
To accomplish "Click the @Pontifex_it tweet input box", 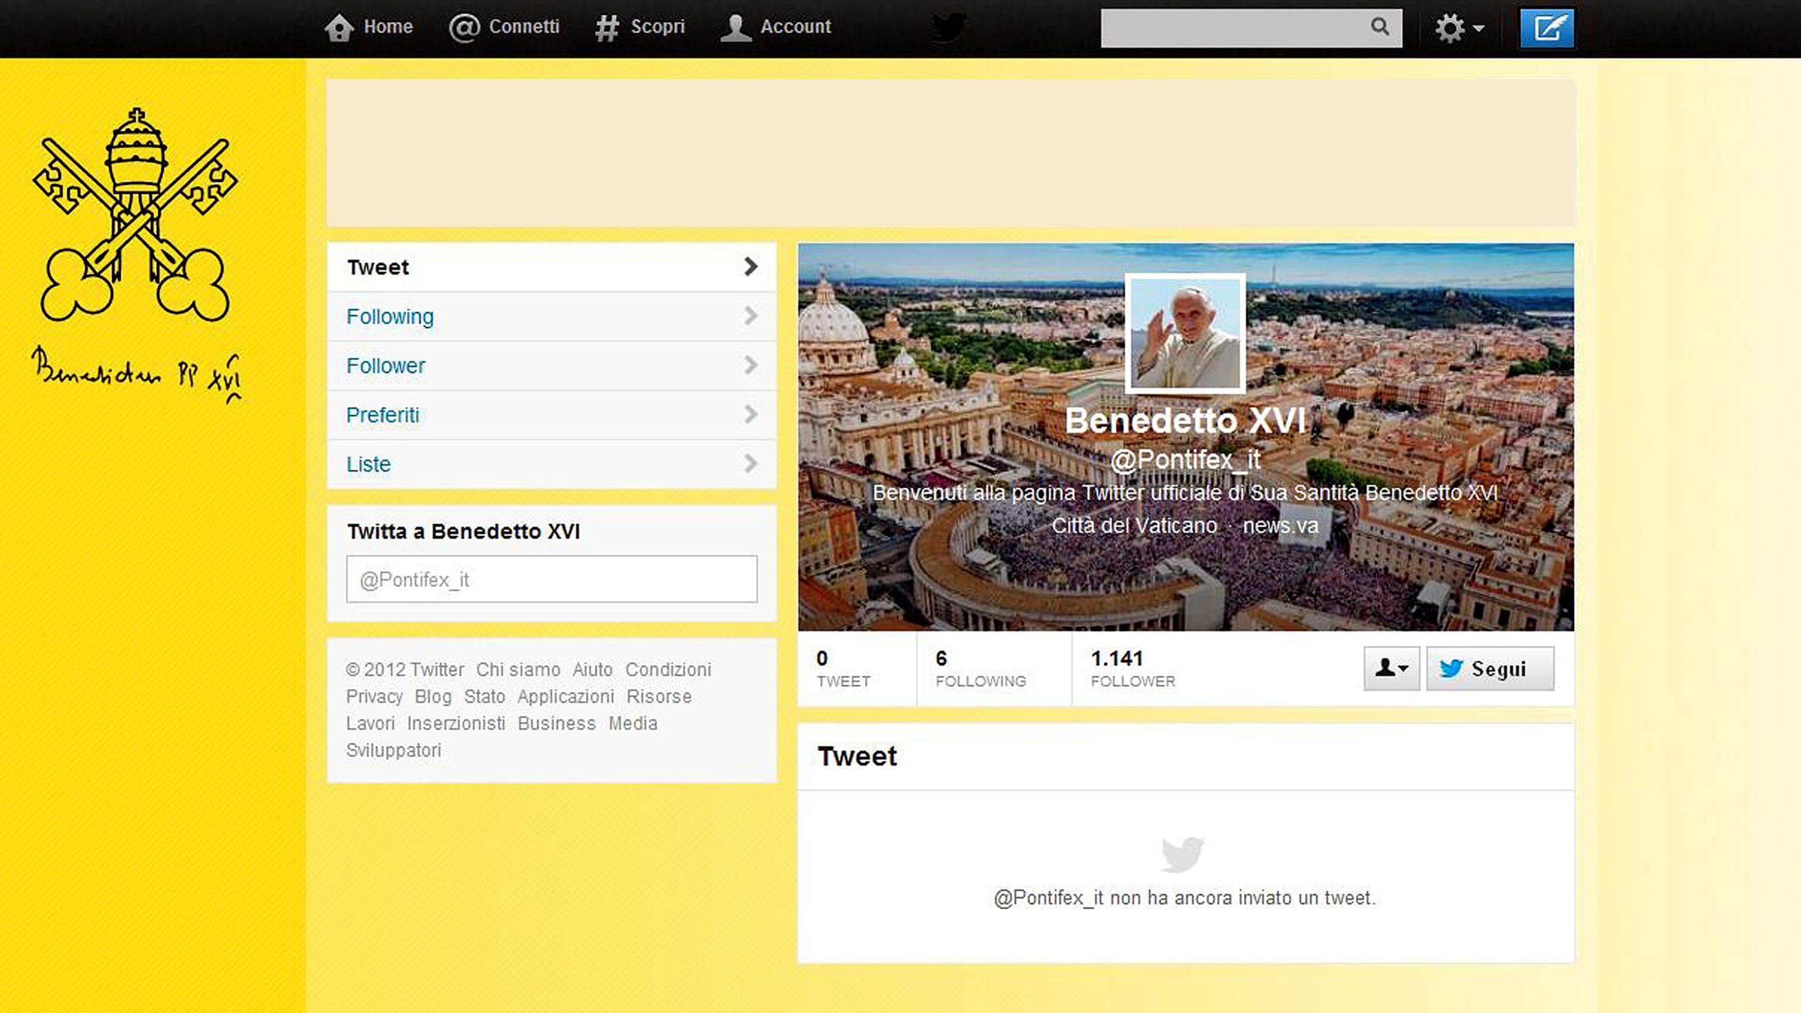I will (x=552, y=579).
